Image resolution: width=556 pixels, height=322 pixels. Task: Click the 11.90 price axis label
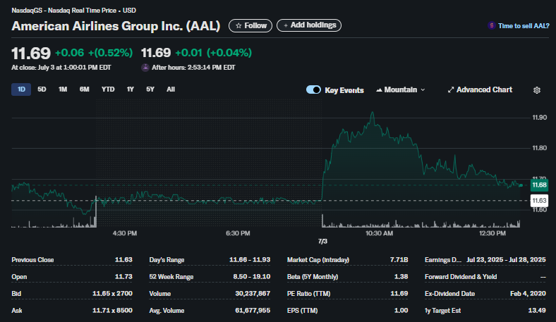coord(539,118)
